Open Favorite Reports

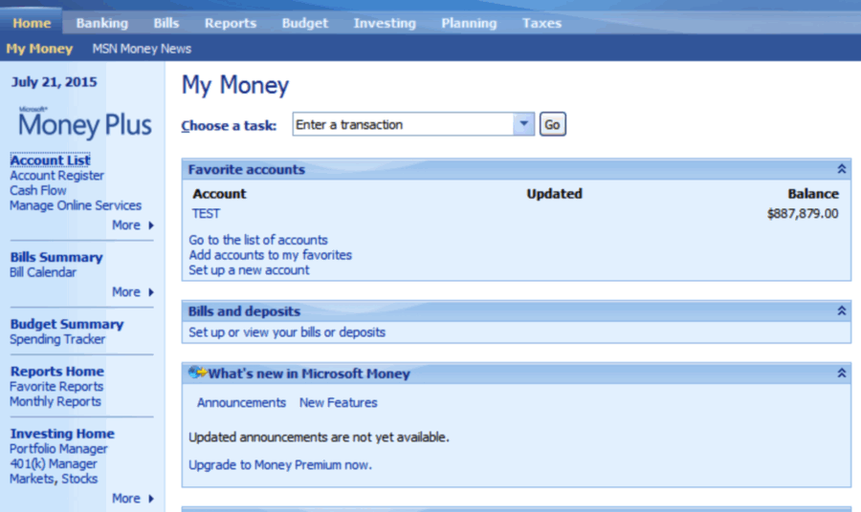pos(56,387)
